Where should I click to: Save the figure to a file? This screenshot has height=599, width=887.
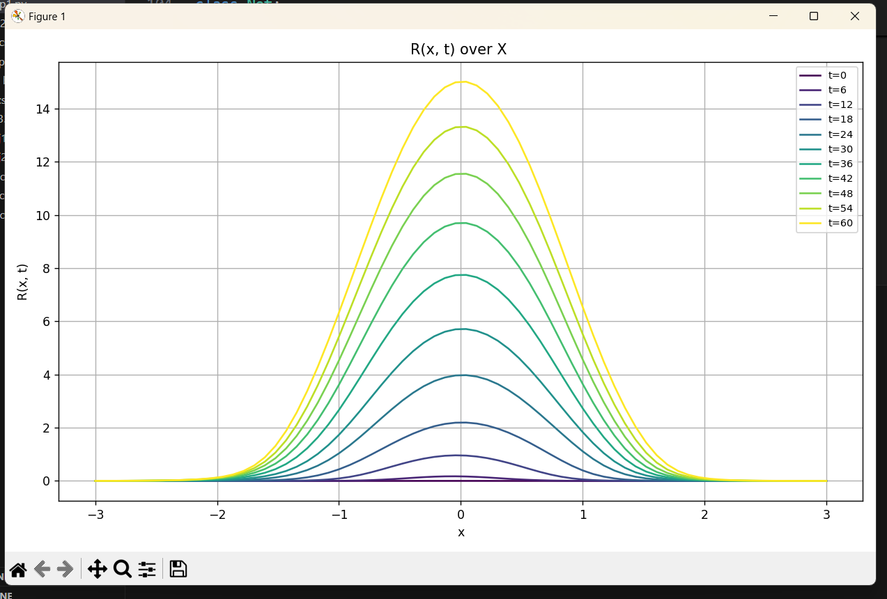tap(178, 570)
